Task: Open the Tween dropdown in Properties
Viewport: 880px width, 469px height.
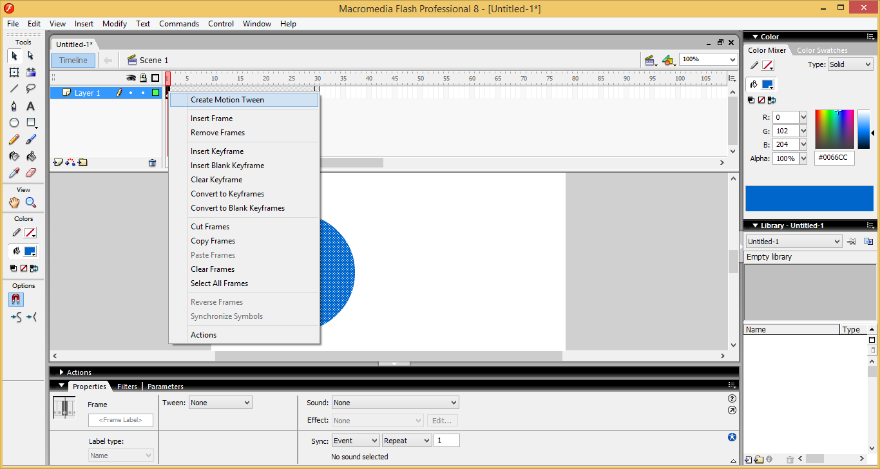Action: [x=220, y=403]
